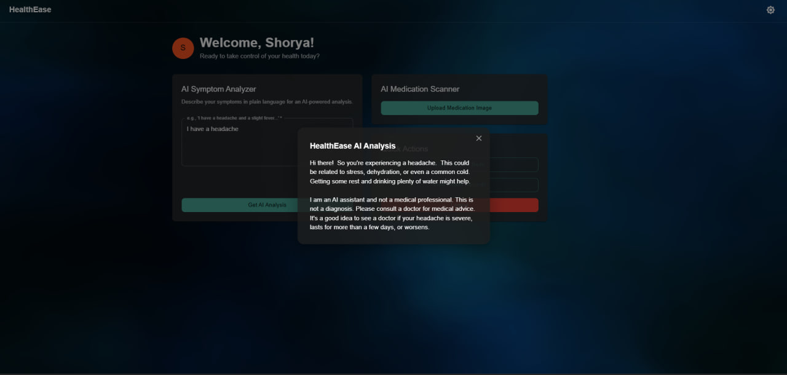Click the orange S profile avatar
The image size is (787, 375).
coord(183,48)
